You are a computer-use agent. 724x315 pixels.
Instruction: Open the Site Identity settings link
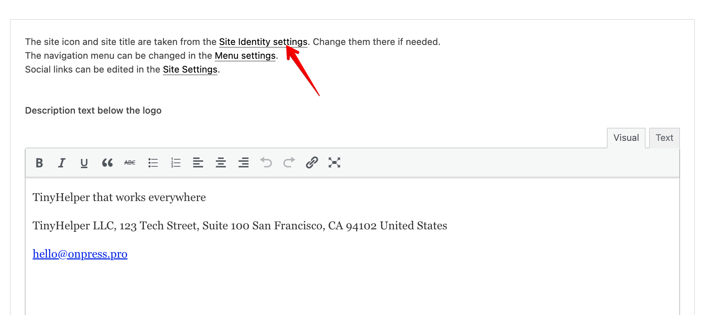[263, 42]
